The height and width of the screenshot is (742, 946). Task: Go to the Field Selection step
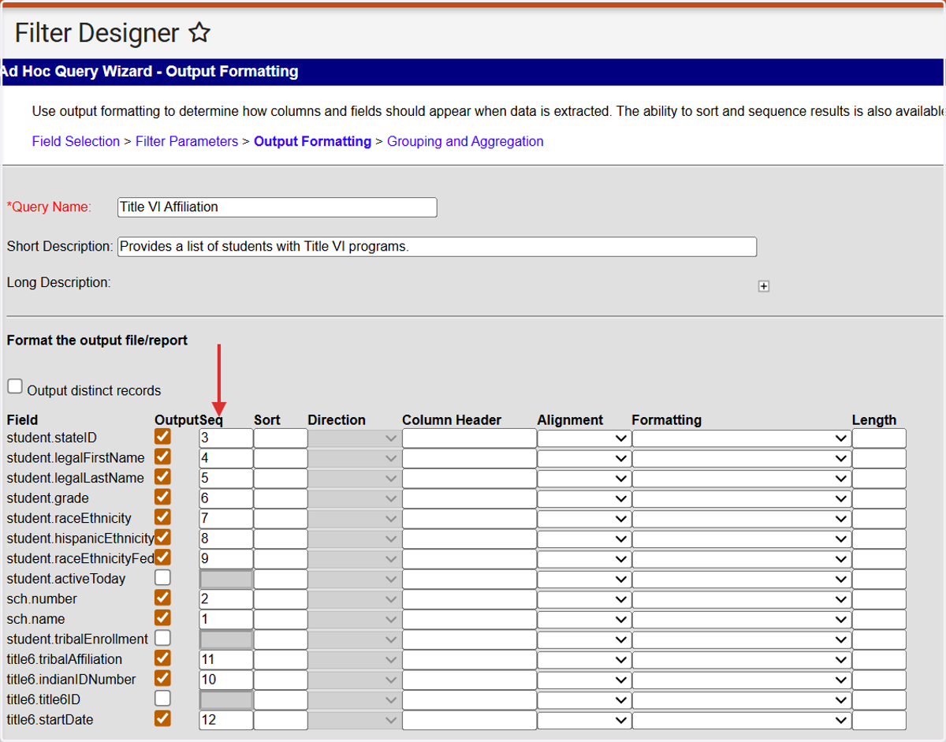click(x=76, y=142)
